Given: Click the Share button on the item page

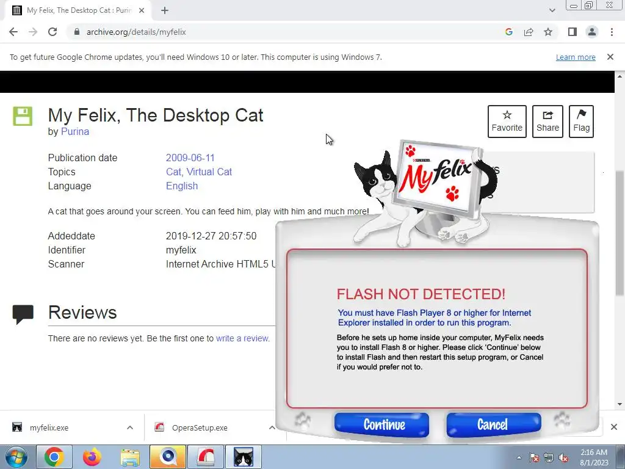Looking at the screenshot, I should pyautogui.click(x=547, y=122).
